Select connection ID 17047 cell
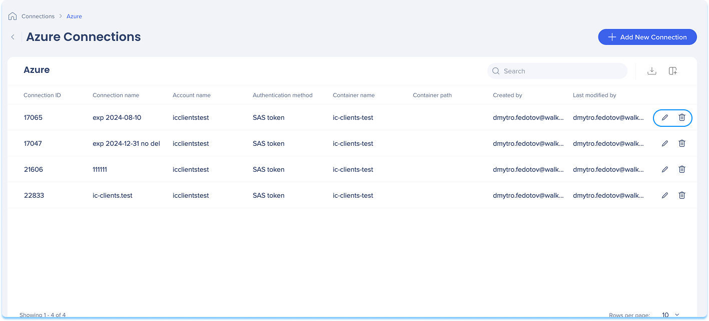This screenshot has width=709, height=321. 33,144
